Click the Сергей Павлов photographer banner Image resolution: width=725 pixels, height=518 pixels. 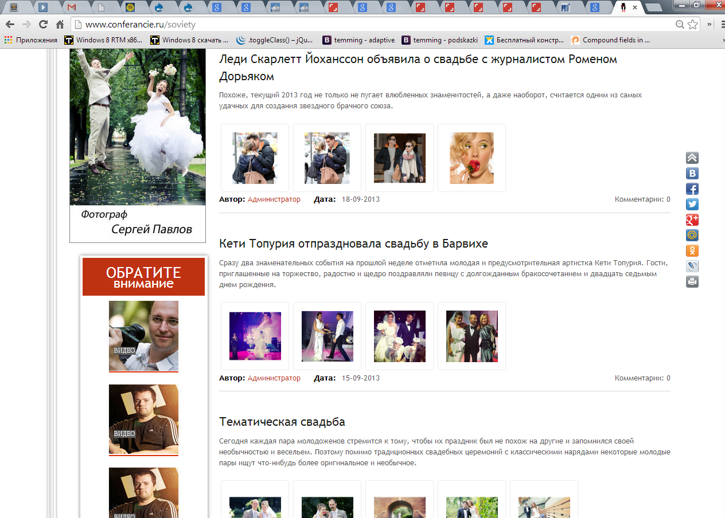click(x=138, y=146)
